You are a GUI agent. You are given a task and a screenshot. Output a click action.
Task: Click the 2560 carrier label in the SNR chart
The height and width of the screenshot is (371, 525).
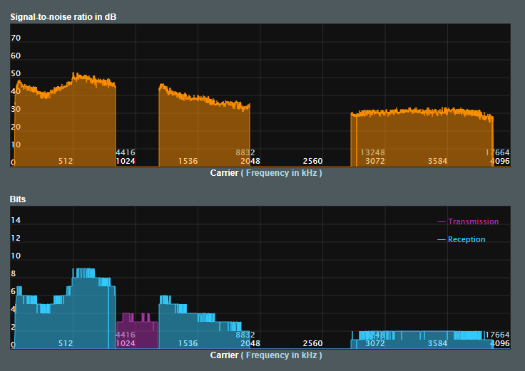point(312,161)
